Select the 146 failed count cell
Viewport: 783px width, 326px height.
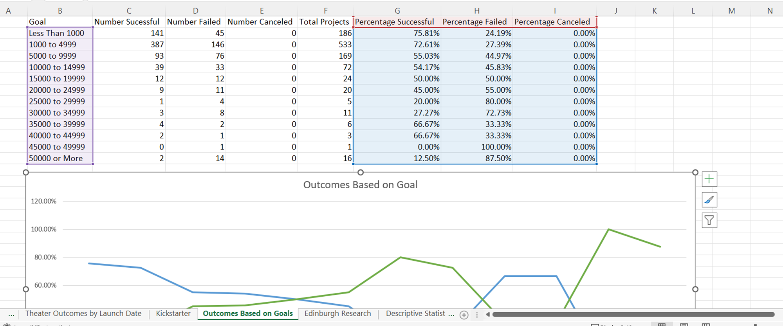(x=195, y=45)
